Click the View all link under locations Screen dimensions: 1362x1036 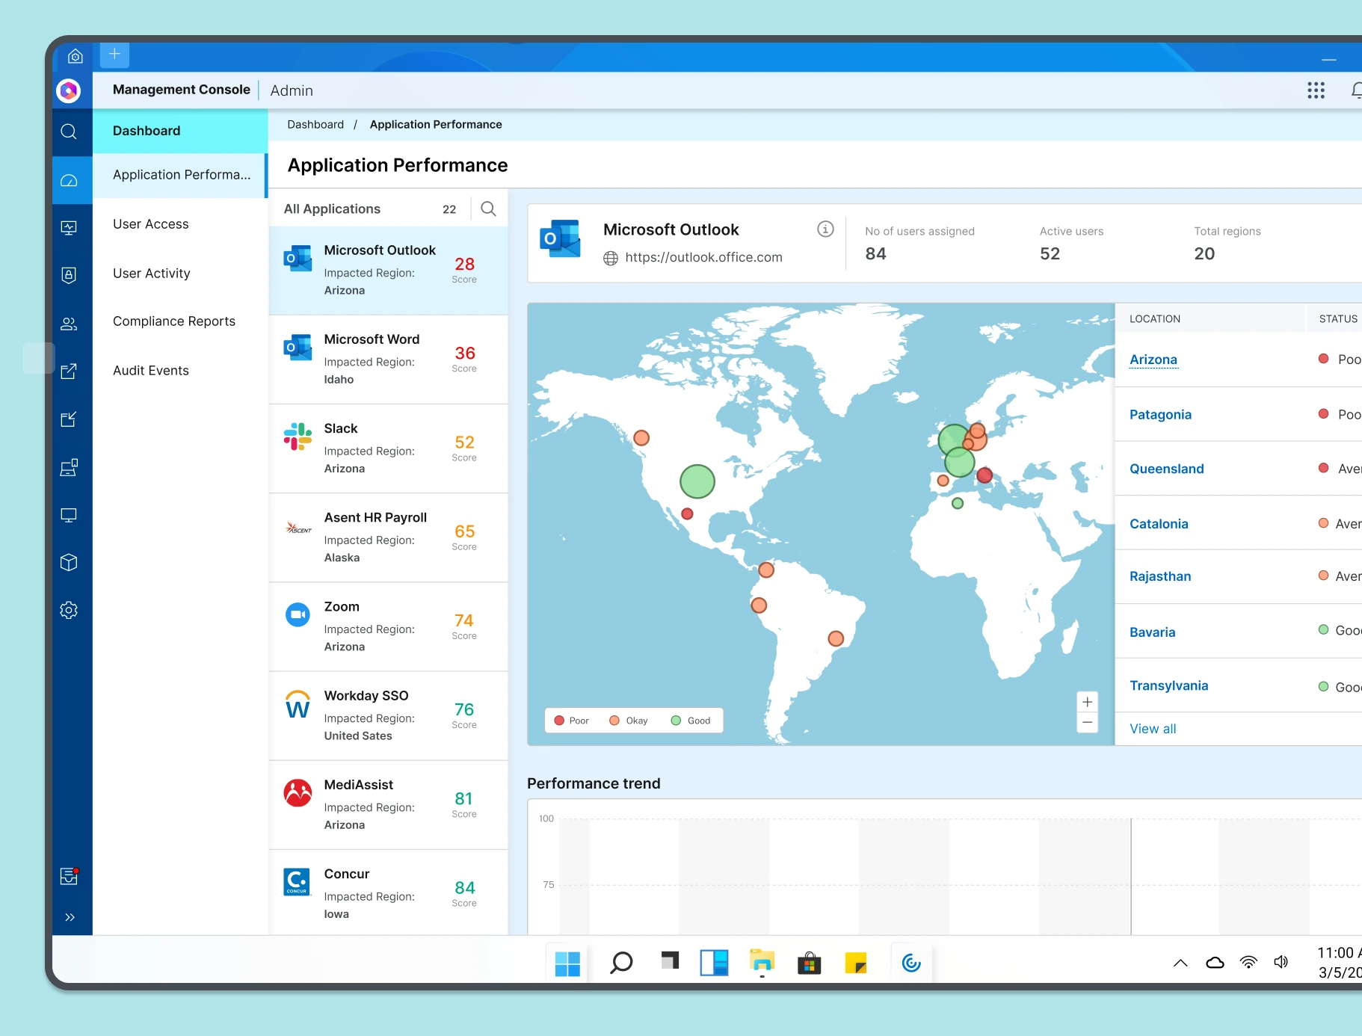tap(1153, 729)
